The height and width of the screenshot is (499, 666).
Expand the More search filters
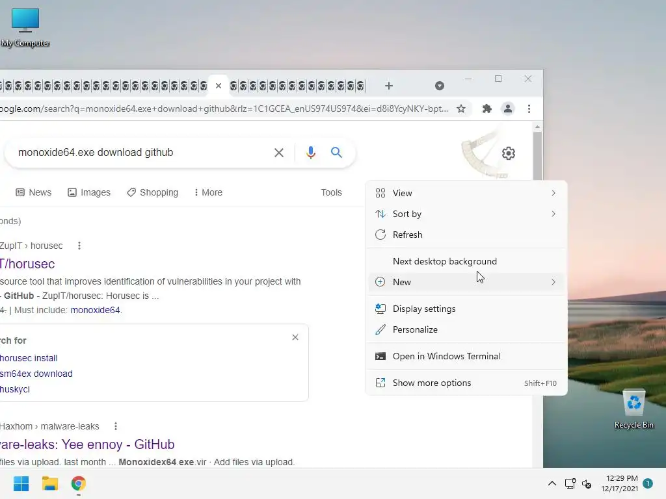point(208,192)
